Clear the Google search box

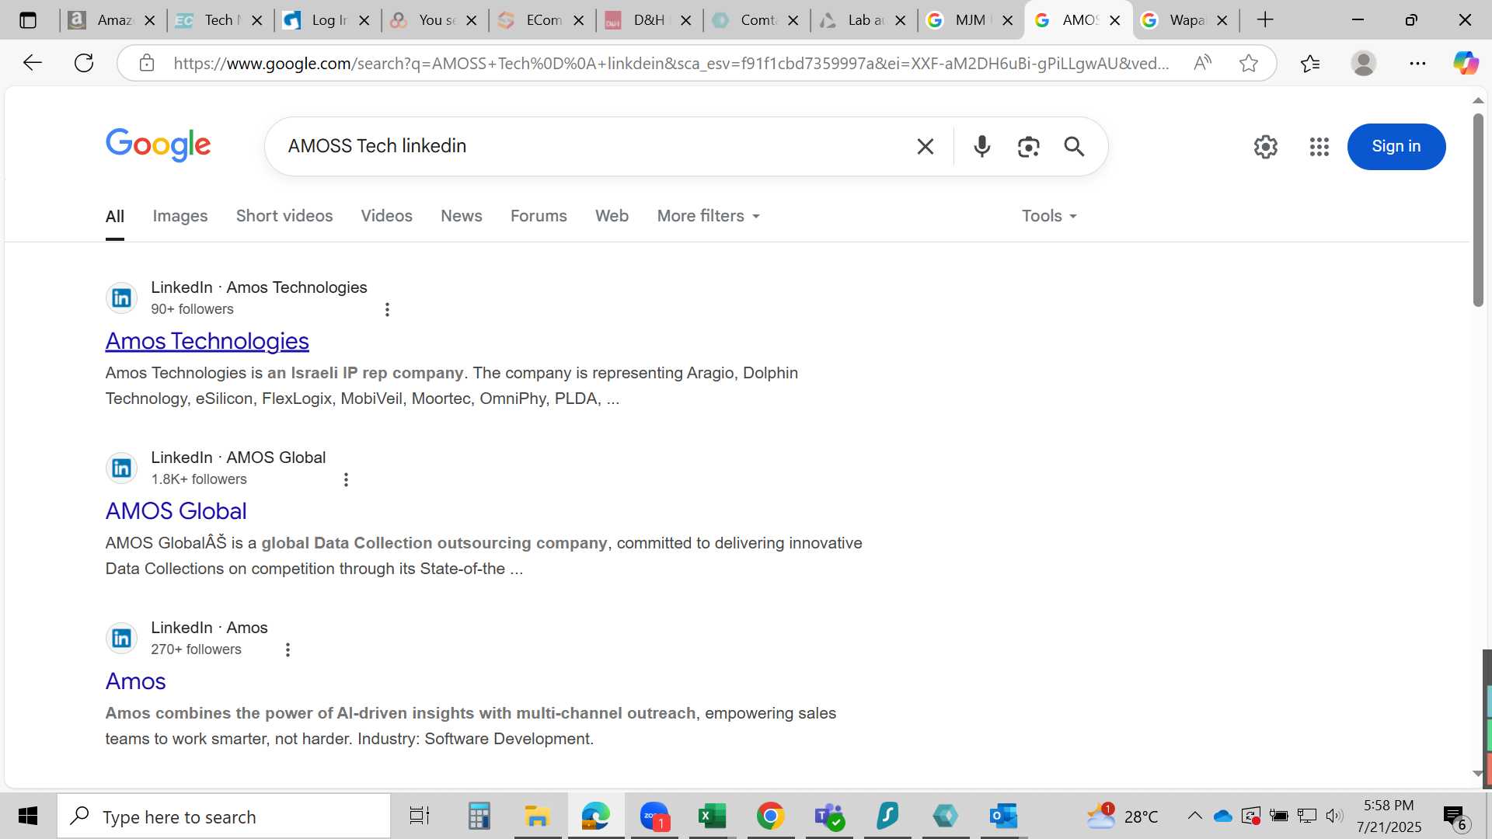925,146
